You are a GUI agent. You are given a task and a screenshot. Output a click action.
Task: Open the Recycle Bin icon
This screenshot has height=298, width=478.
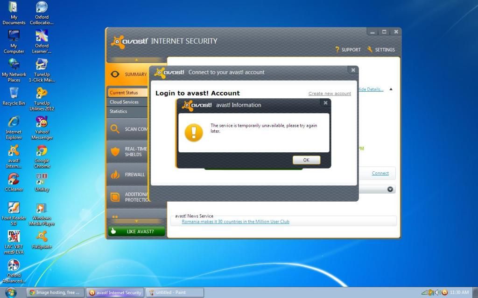click(14, 96)
